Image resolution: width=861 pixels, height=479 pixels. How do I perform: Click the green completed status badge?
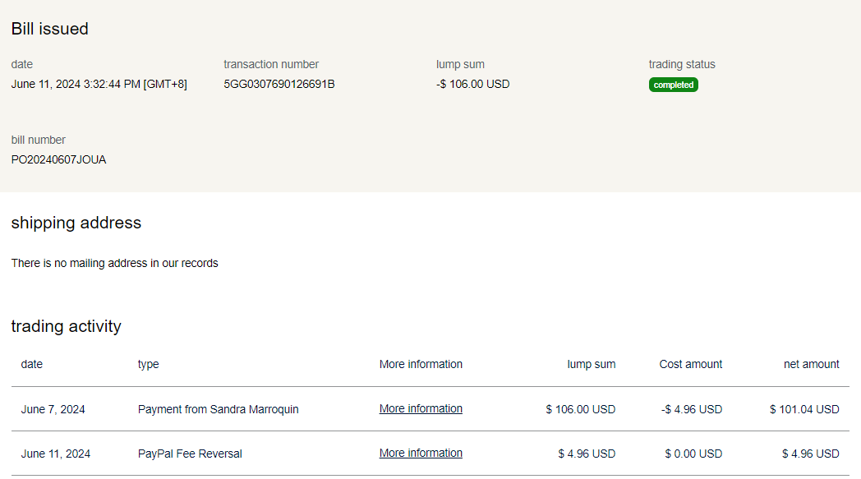673,85
